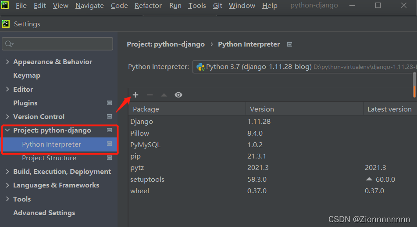Click the PyCharm icon beside Settings title
The height and width of the screenshot is (227, 417).
6,24
